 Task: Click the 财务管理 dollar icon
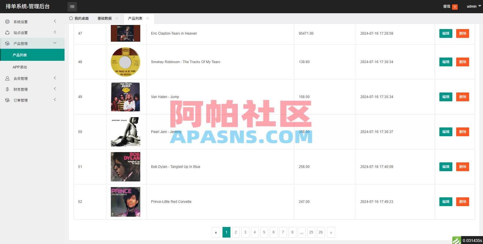tap(7, 89)
